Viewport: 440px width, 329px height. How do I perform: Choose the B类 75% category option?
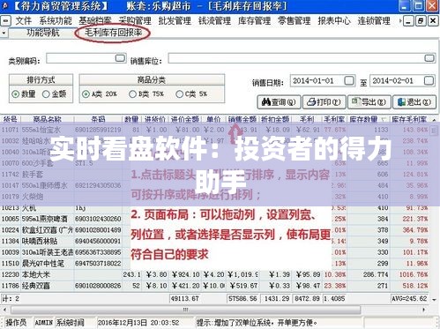[132, 94]
